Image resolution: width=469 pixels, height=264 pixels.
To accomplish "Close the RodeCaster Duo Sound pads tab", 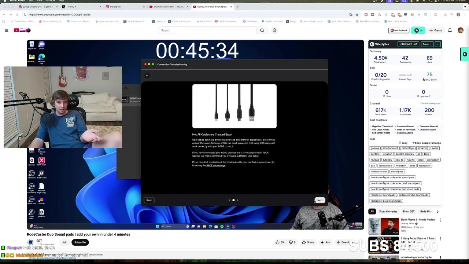I will [x=231, y=7].
